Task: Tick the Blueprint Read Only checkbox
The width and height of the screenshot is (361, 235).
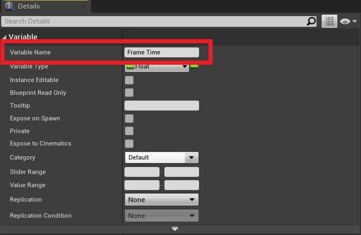Action: pos(129,93)
